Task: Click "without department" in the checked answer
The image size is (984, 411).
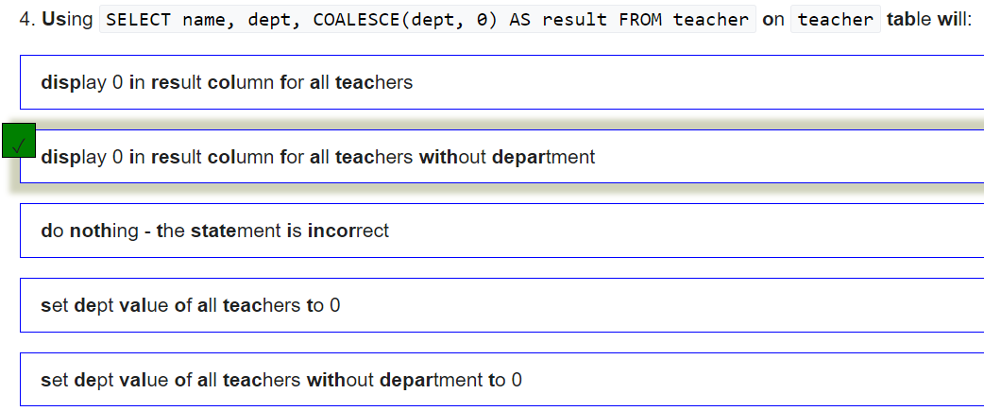Action: pos(506,157)
